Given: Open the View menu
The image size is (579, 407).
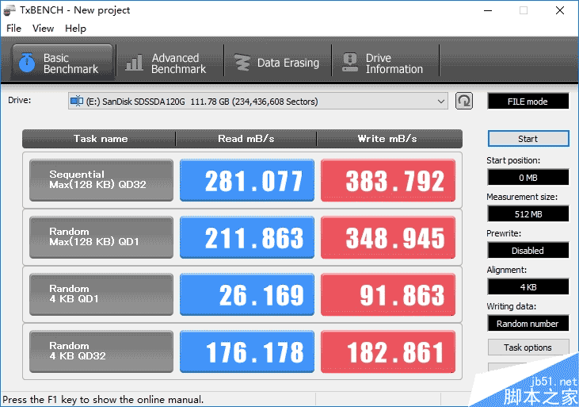Looking at the screenshot, I should [43, 28].
